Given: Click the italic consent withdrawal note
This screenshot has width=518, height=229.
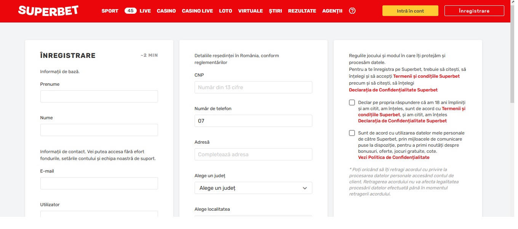Looking at the screenshot, I should 404,182.
